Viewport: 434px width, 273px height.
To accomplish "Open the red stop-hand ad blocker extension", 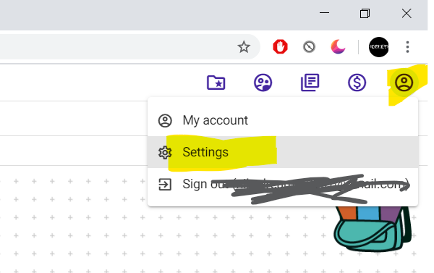I will point(280,46).
